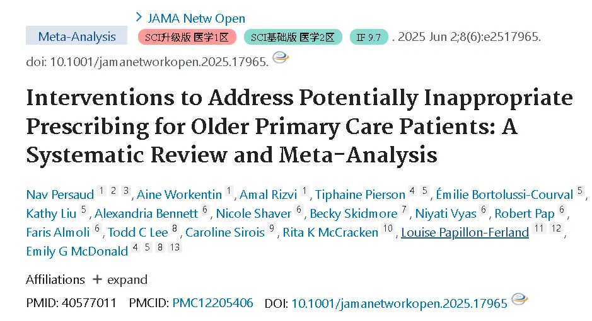592x321 pixels.
Task: Click the SCI升级版 医学1区 red badge
Action: [187, 37]
